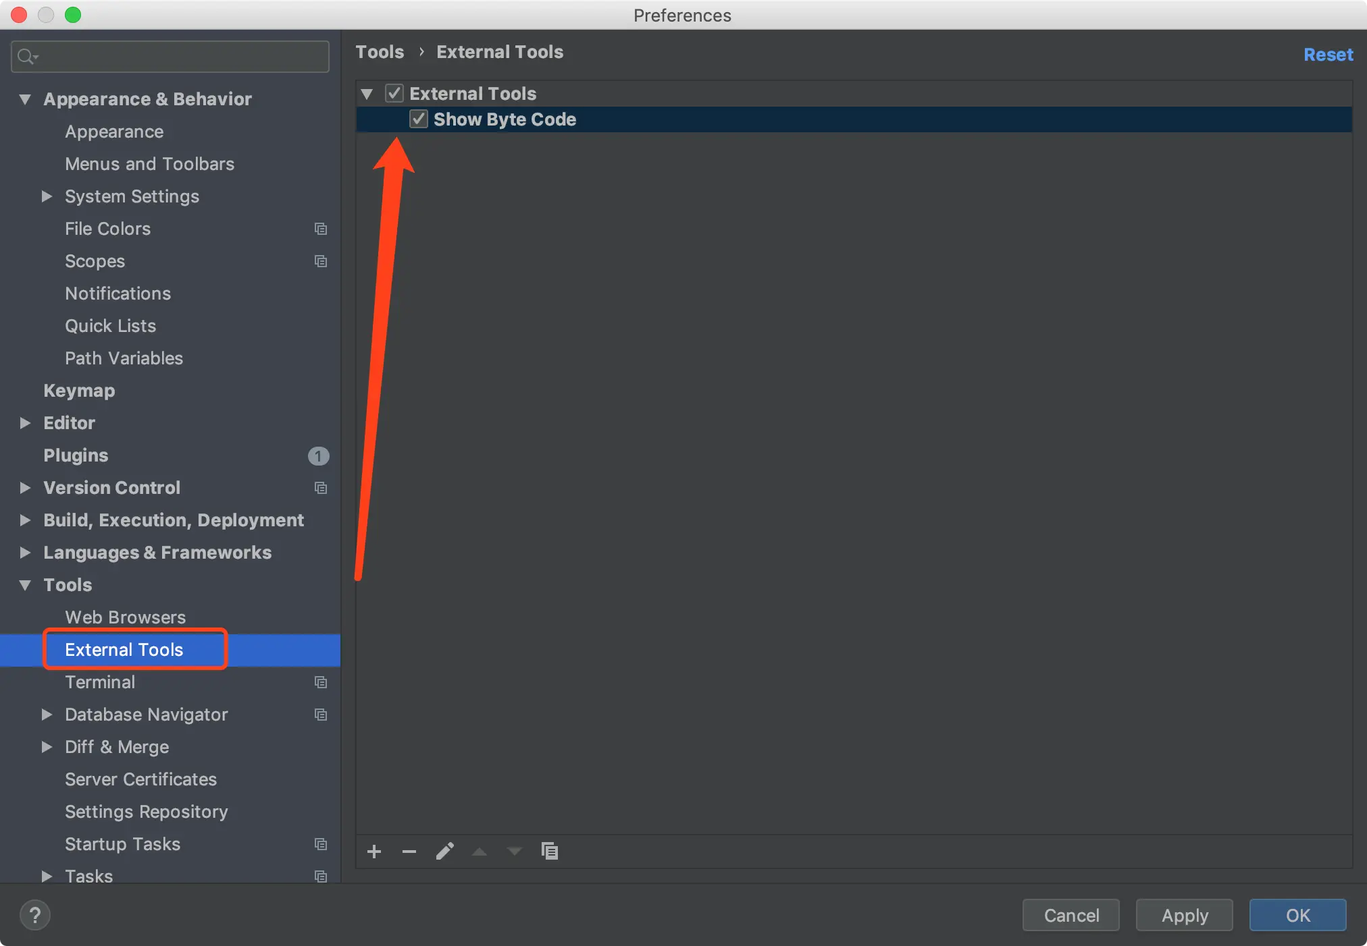This screenshot has height=946, width=1367.
Task: Click the copy tool icon in toolbar
Action: [550, 852]
